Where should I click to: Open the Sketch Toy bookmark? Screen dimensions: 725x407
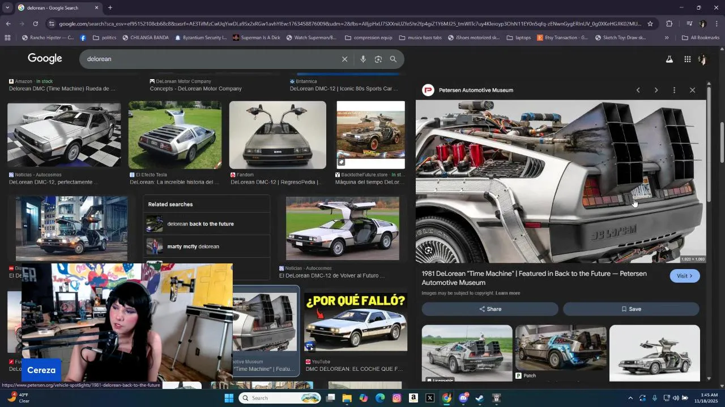[x=620, y=38]
